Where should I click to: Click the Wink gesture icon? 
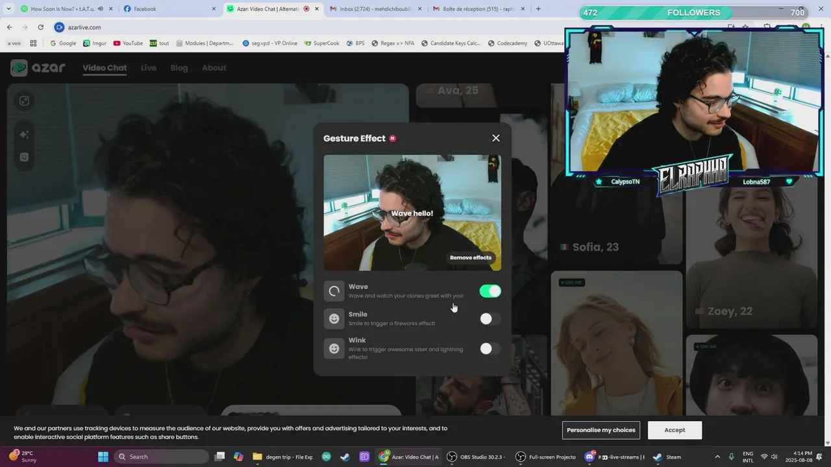pos(334,348)
